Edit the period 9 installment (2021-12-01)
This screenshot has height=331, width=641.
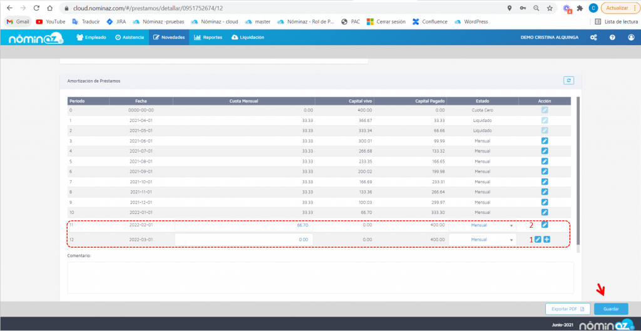(545, 202)
